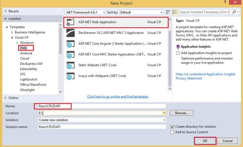Viewport: 243px width, 147px height.
Task: Collapse the Installed section
Action: click(x=5, y=19)
